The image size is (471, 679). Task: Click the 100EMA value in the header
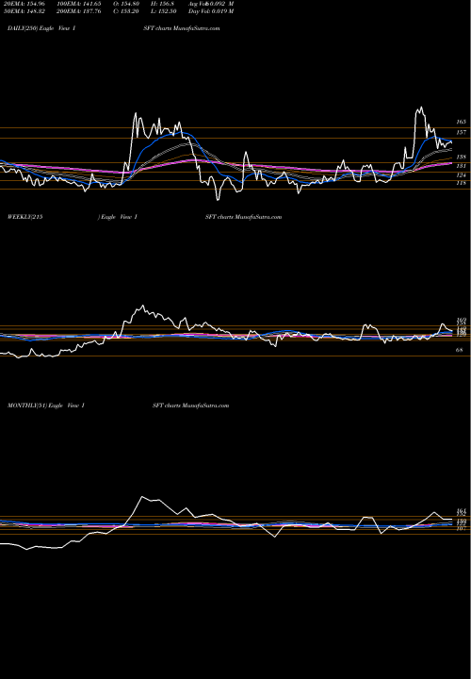point(79,4)
